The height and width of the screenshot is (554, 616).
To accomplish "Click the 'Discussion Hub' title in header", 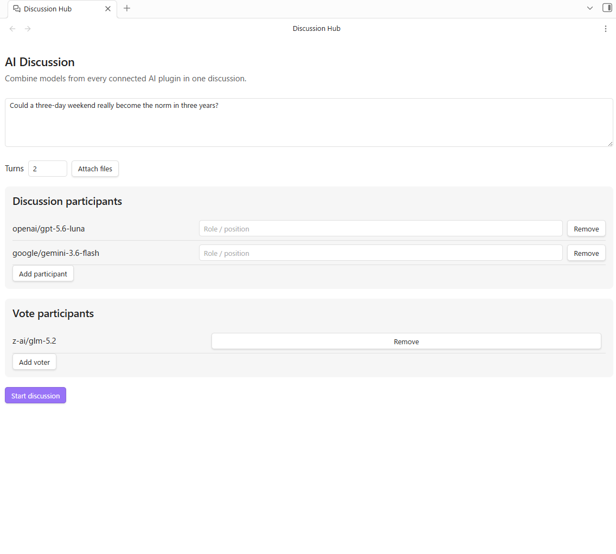I will (x=317, y=29).
